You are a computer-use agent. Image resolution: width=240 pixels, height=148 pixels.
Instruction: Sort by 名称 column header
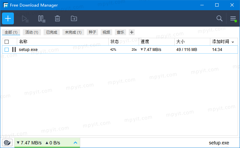pos(63,42)
